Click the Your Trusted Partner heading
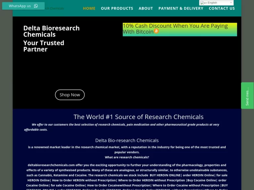This screenshot has height=190, width=254. [44, 46]
